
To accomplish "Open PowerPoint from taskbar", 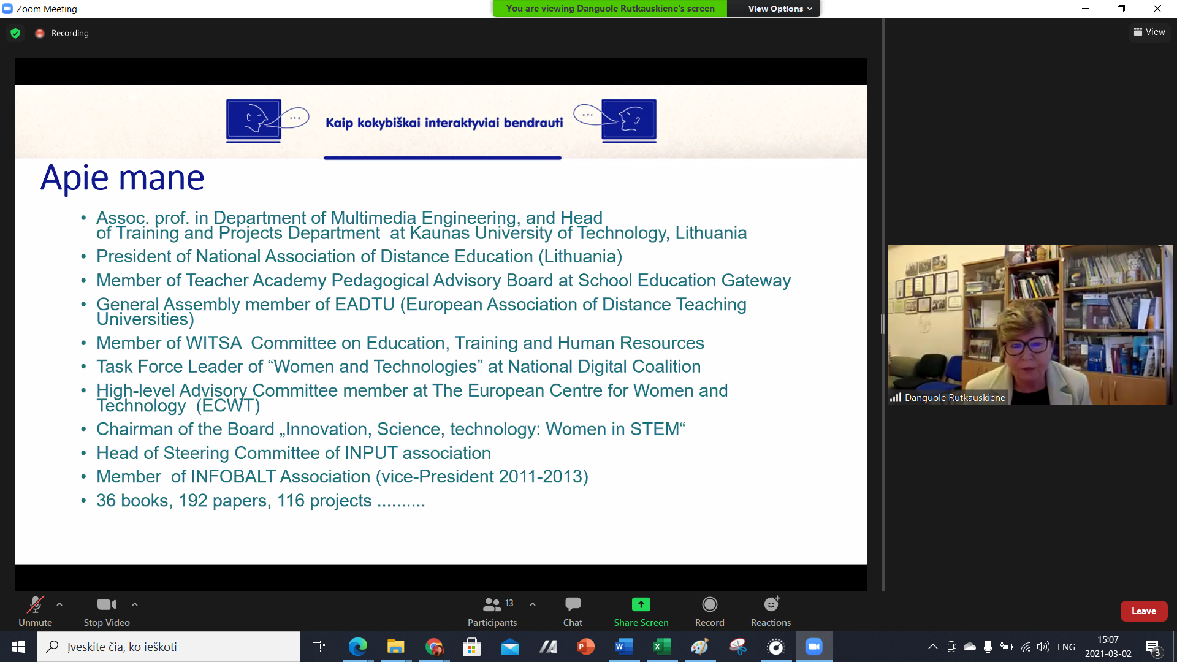I will (585, 647).
